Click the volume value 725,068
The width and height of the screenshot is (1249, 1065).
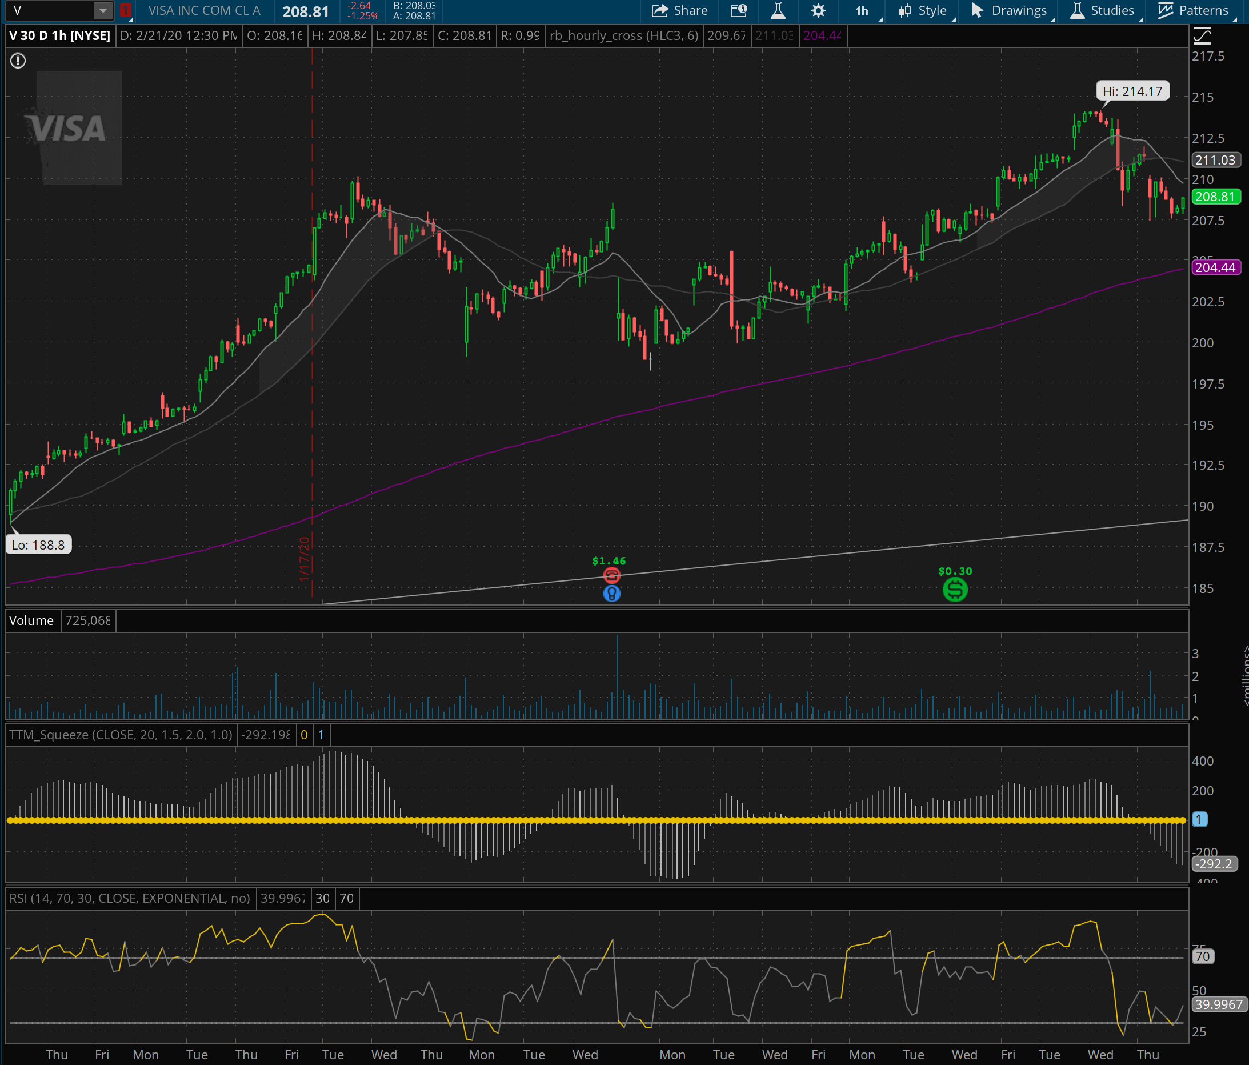coord(87,620)
